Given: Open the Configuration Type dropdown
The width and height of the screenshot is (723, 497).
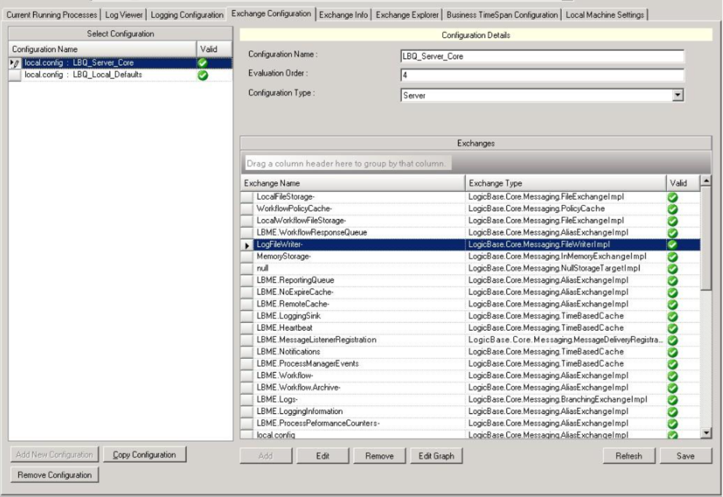Looking at the screenshot, I should 677,95.
